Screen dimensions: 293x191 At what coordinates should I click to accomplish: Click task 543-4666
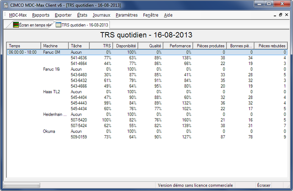pos(79,86)
